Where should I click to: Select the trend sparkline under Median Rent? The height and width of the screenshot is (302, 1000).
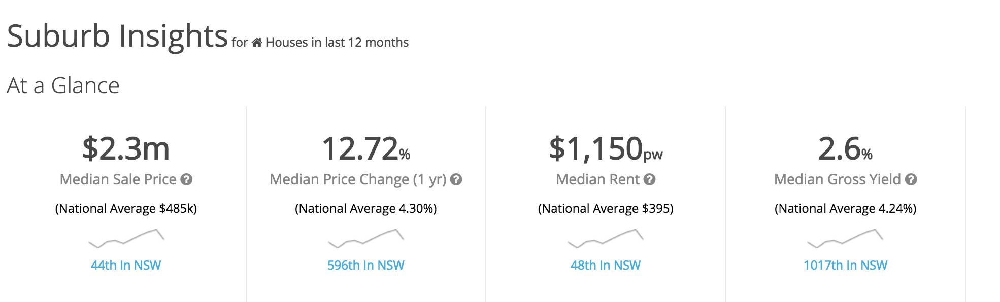606,238
